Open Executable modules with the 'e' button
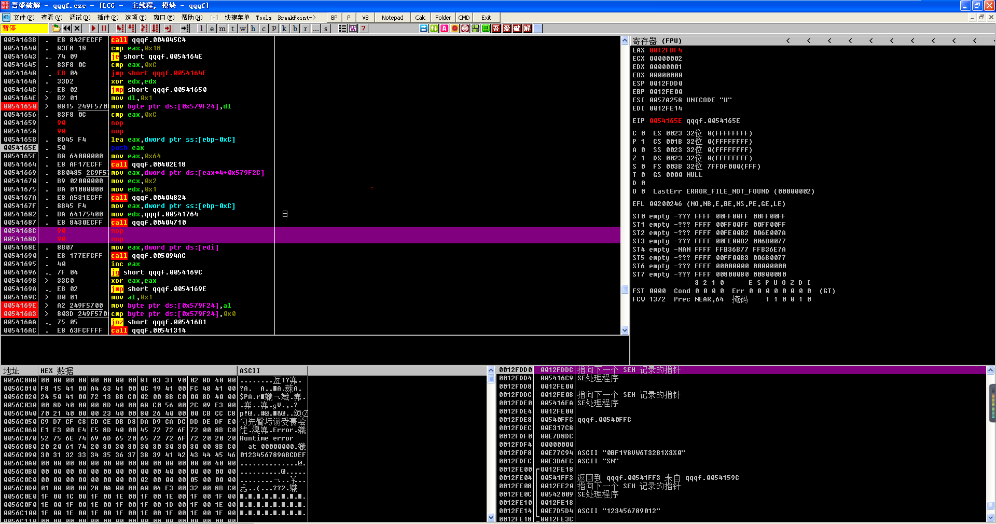This screenshot has height=524, width=996. click(x=212, y=29)
